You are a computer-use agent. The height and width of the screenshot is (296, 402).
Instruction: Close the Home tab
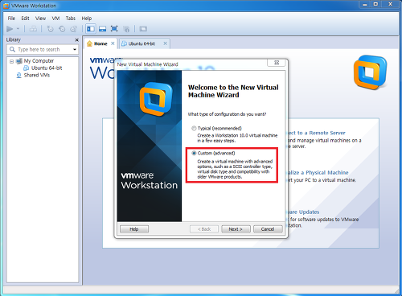tap(113, 43)
